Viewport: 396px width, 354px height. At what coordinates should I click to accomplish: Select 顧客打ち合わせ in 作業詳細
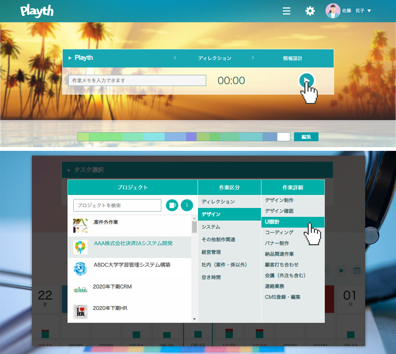[293, 265]
